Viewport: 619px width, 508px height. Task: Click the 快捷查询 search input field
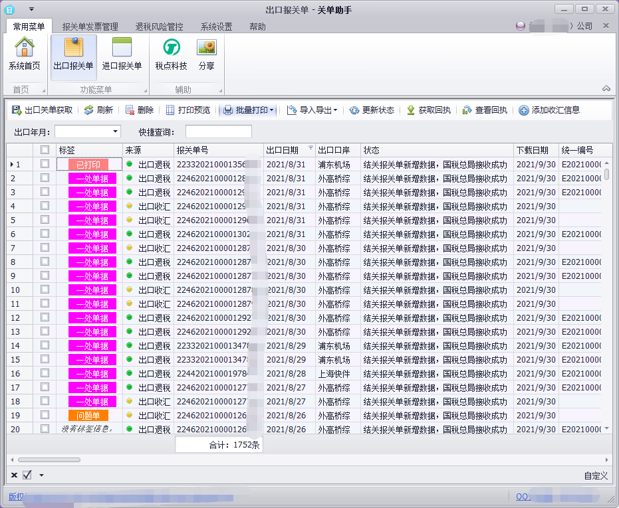click(218, 131)
